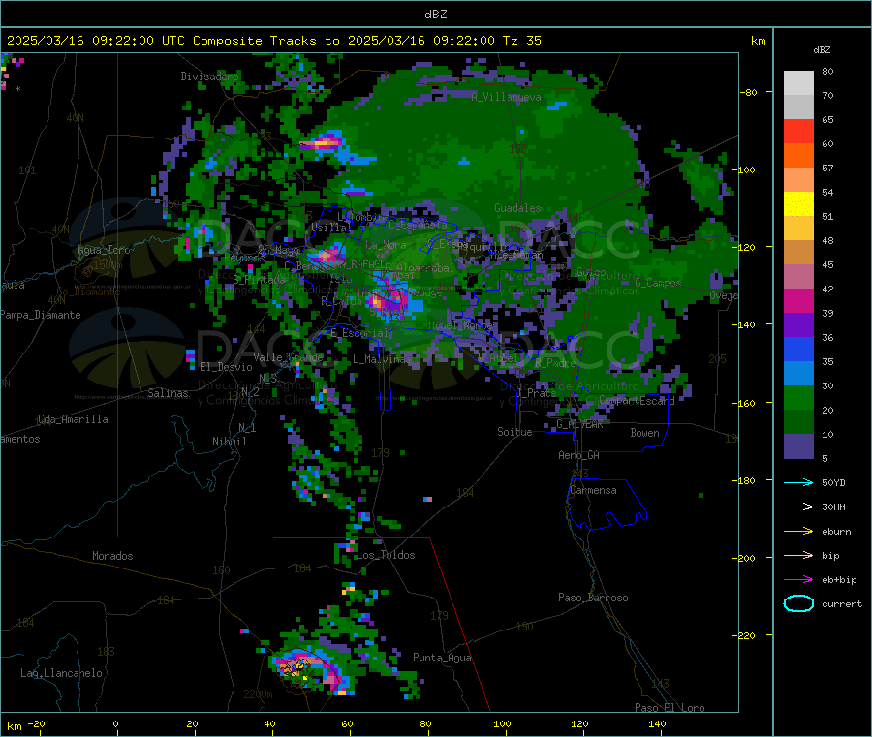Click the eburn yellow arrow legend icon

pos(798,532)
